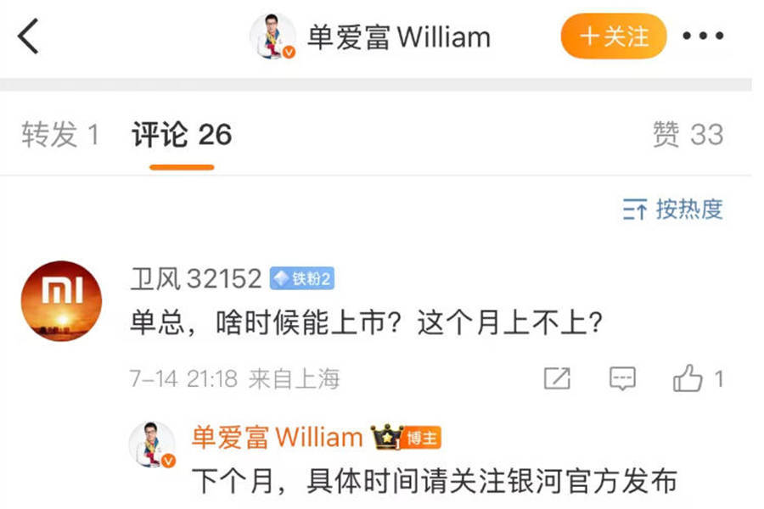
Task: Switch to the 赞 33 tab
Action: 688,134
